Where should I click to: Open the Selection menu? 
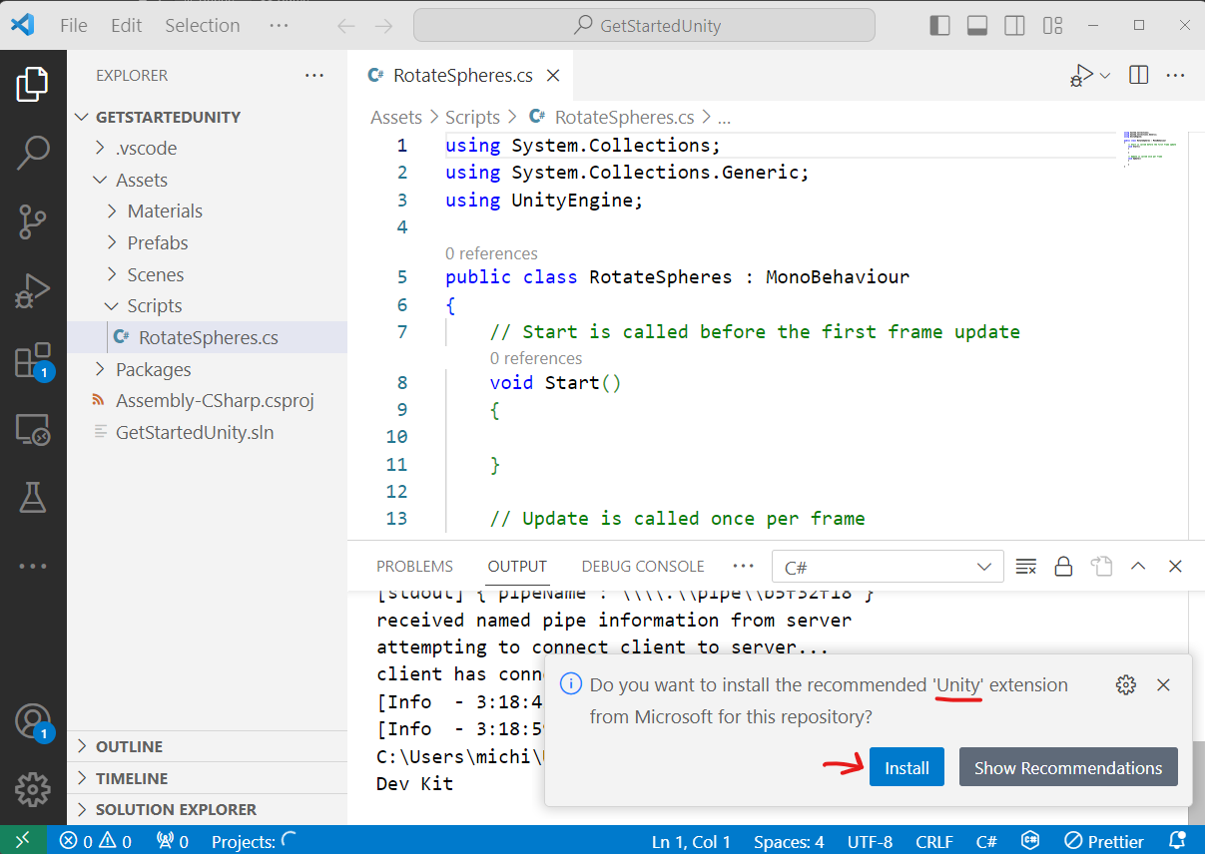coord(203,26)
